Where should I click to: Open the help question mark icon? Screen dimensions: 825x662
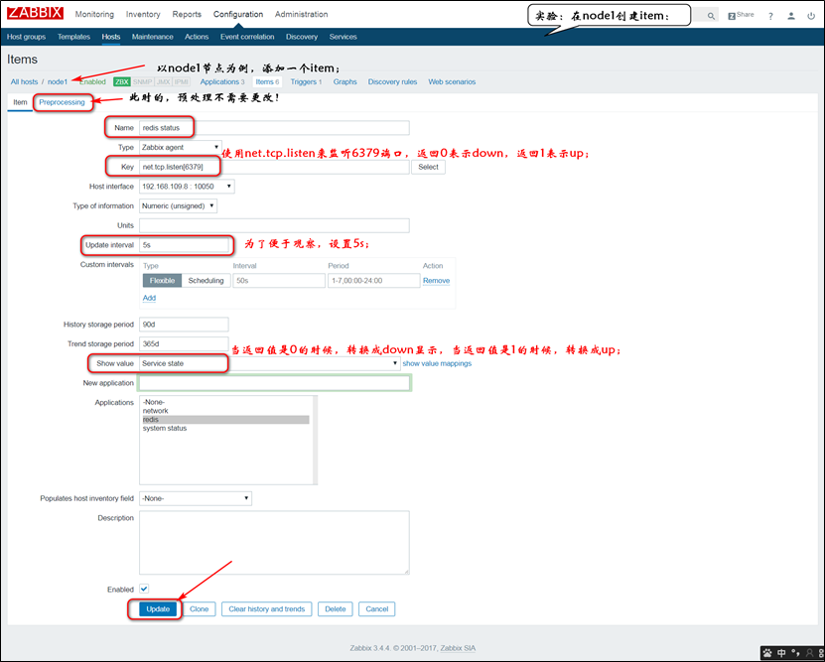(770, 16)
